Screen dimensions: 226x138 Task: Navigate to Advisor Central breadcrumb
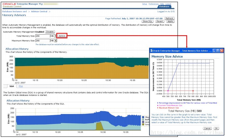coord(39,11)
